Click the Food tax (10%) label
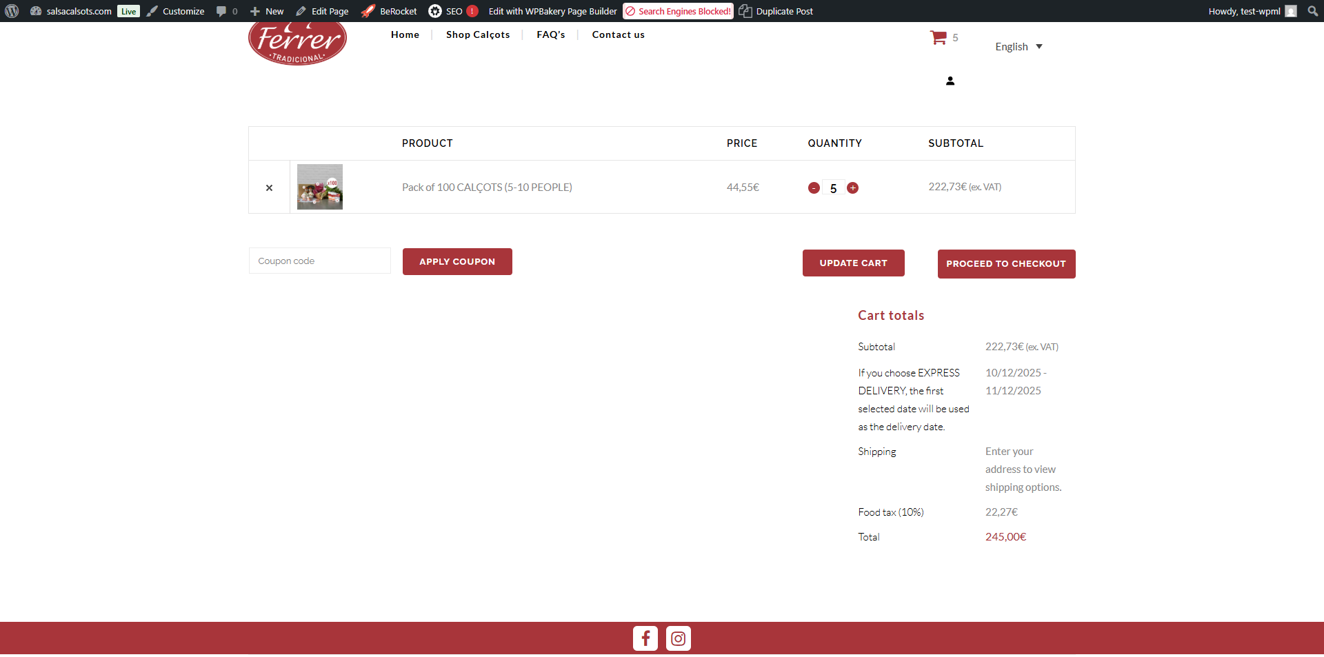Screen dimensions: 1324x657 [891, 512]
